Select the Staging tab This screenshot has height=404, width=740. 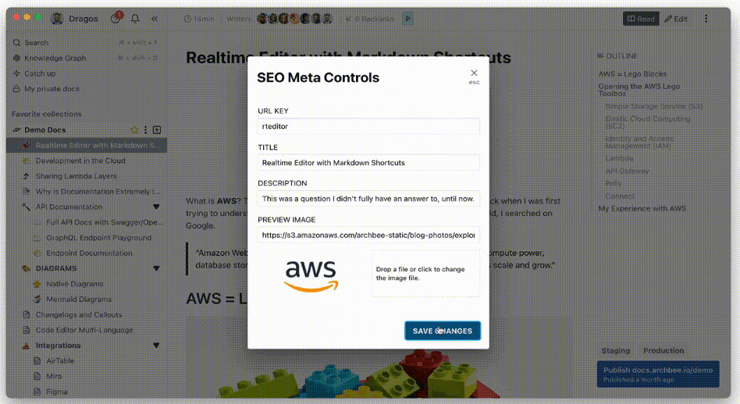[615, 351]
